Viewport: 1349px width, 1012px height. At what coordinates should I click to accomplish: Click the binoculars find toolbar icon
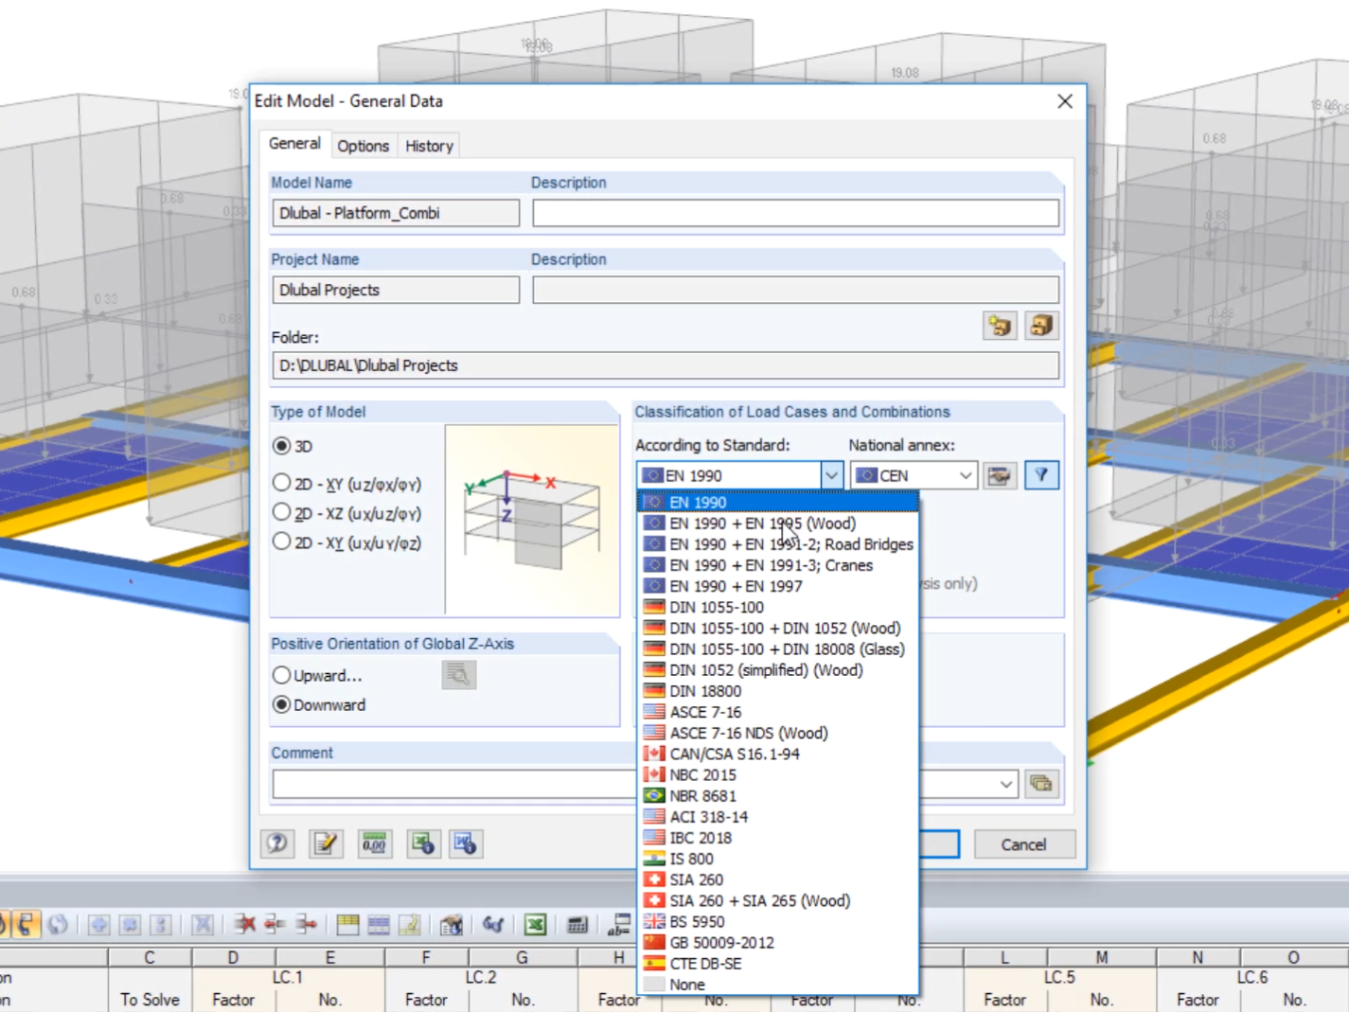pyautogui.click(x=493, y=924)
